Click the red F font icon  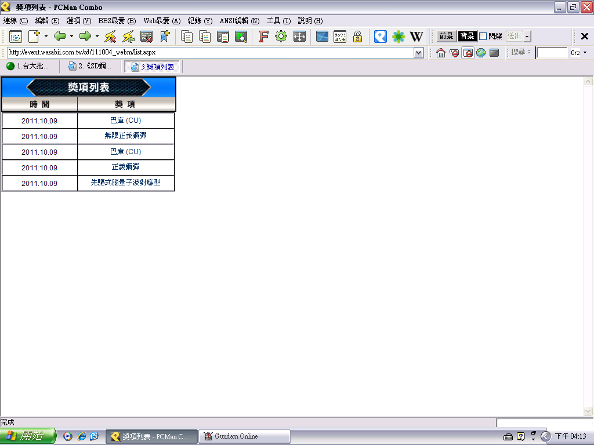point(263,37)
